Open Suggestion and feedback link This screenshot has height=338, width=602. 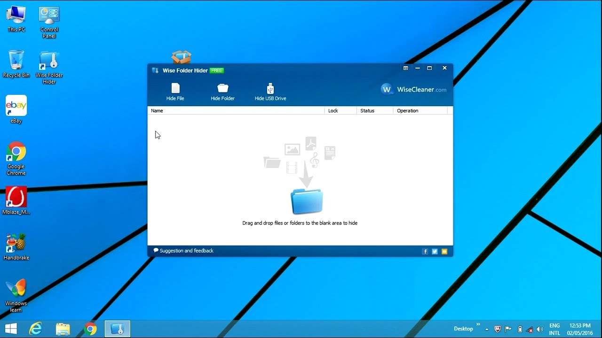coord(183,251)
